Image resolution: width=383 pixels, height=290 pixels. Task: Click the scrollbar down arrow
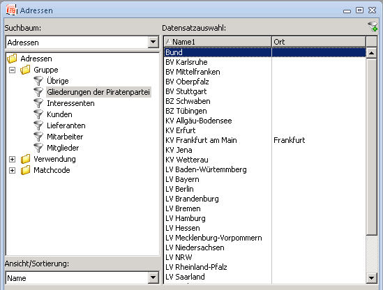click(372, 277)
